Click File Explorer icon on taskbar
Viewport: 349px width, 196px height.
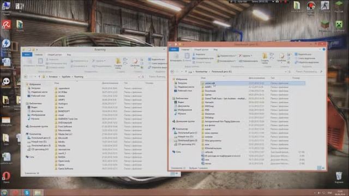pos(38,192)
